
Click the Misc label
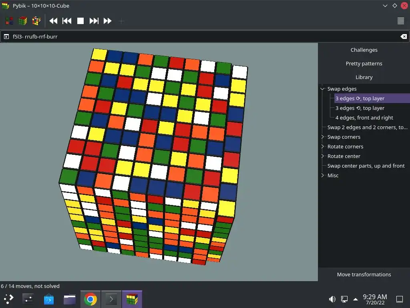[x=333, y=175]
